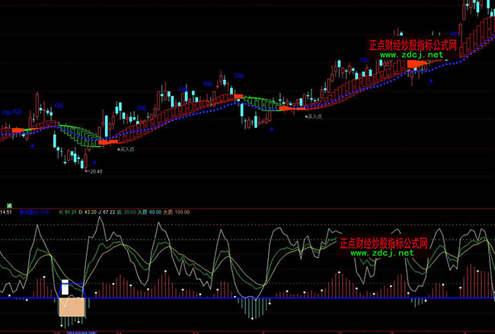The image size is (495, 334).
Task: Click the upper red 正点财经 watermark title
Action: point(412,45)
